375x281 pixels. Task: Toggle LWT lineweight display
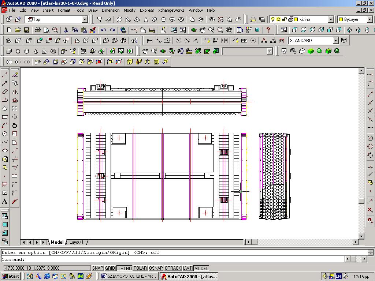(187, 268)
